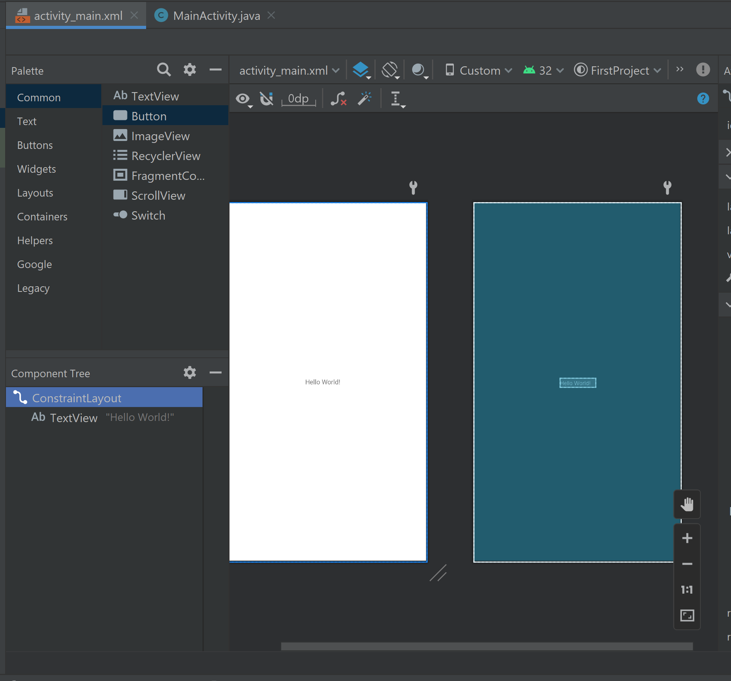Open the Night Mode dropdown
Image resolution: width=731 pixels, height=681 pixels.
click(420, 70)
